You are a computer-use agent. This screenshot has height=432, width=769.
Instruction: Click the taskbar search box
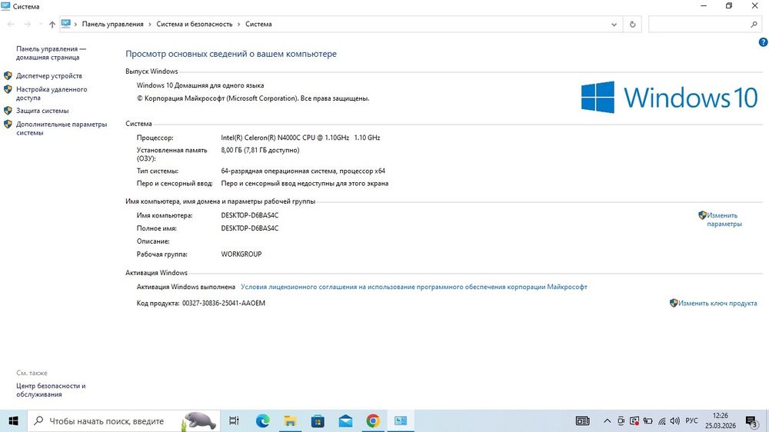(x=124, y=420)
